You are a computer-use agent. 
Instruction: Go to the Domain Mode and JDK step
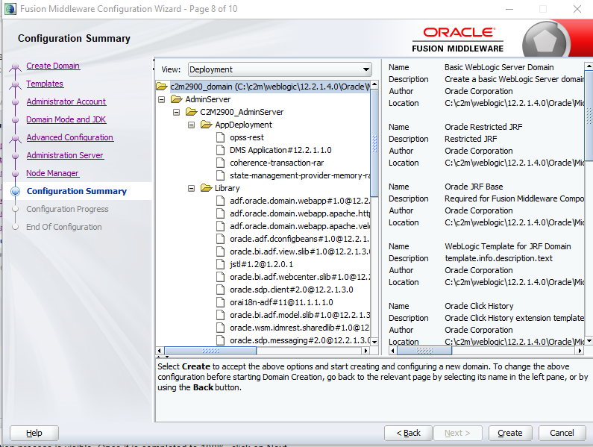coord(66,119)
